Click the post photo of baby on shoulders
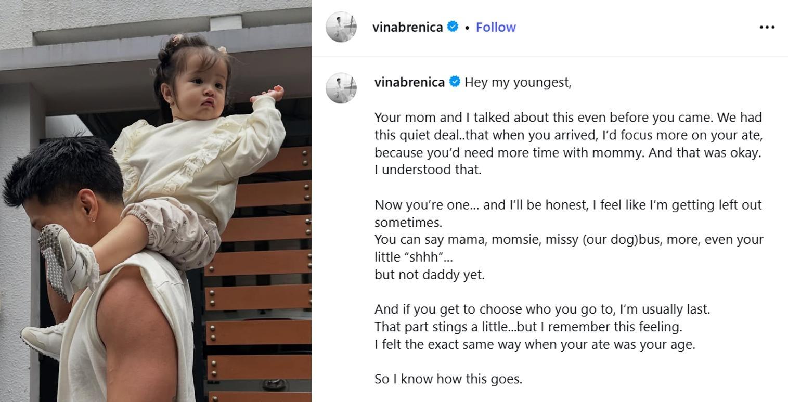788x402 pixels. click(156, 201)
